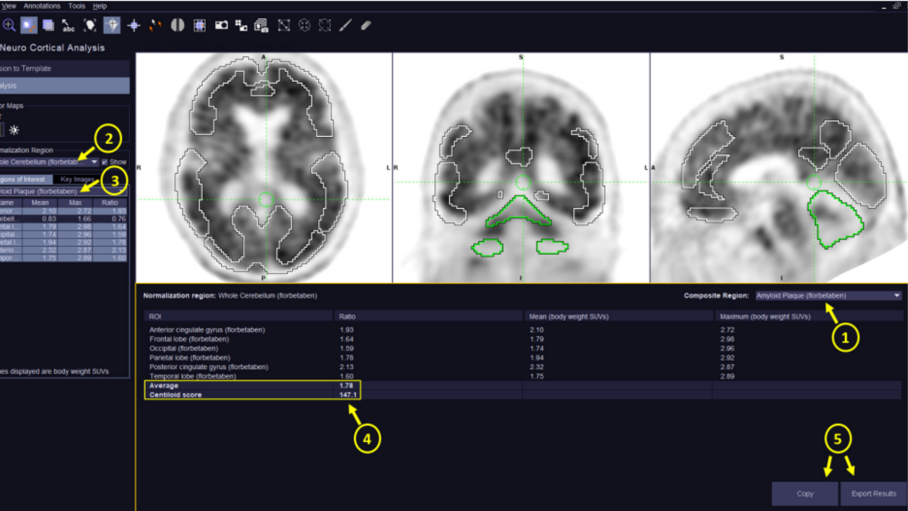Screen dimensions: 908x511
Task: Click the color map thumbnail strip
Action: tap(2, 130)
